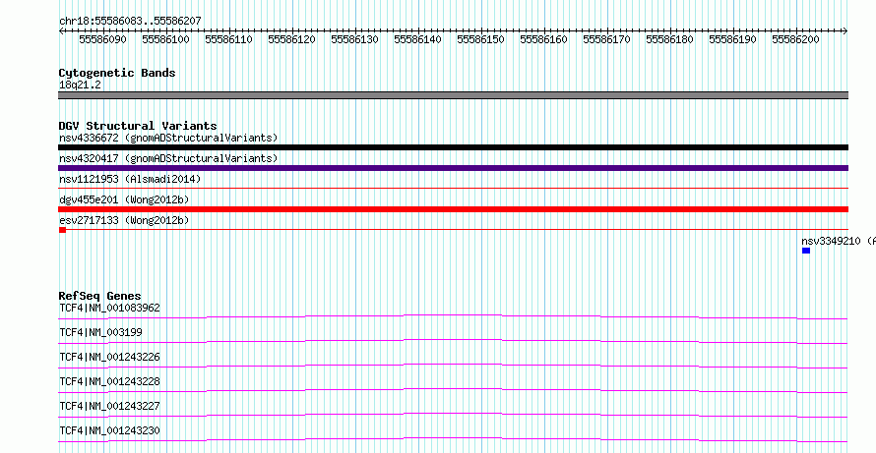The image size is (876, 453).
Task: Click ruler position 55586120
Action: point(291,39)
